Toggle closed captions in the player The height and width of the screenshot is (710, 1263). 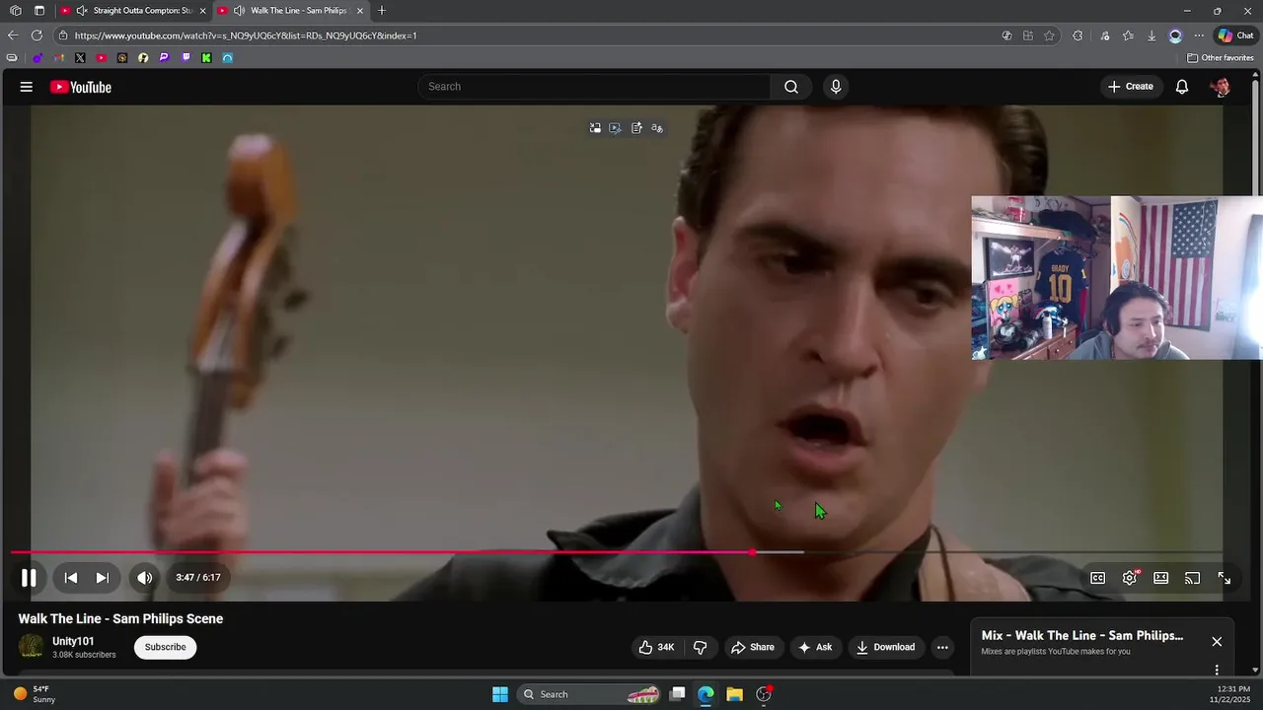1097,578
